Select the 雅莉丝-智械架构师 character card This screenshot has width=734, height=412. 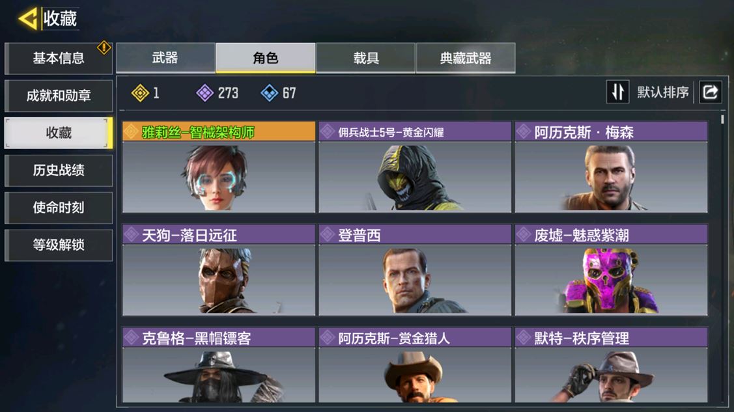click(x=219, y=167)
